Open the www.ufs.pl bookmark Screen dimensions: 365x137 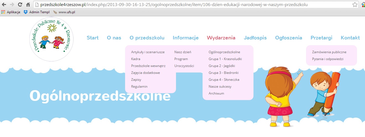[x=64, y=12]
